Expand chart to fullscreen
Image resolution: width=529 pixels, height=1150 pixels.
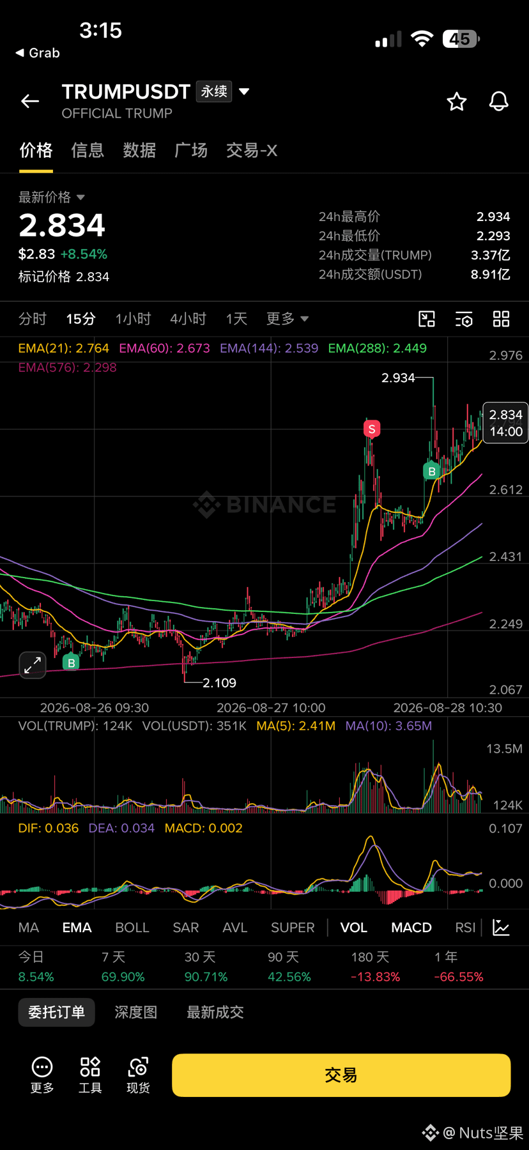point(33,666)
